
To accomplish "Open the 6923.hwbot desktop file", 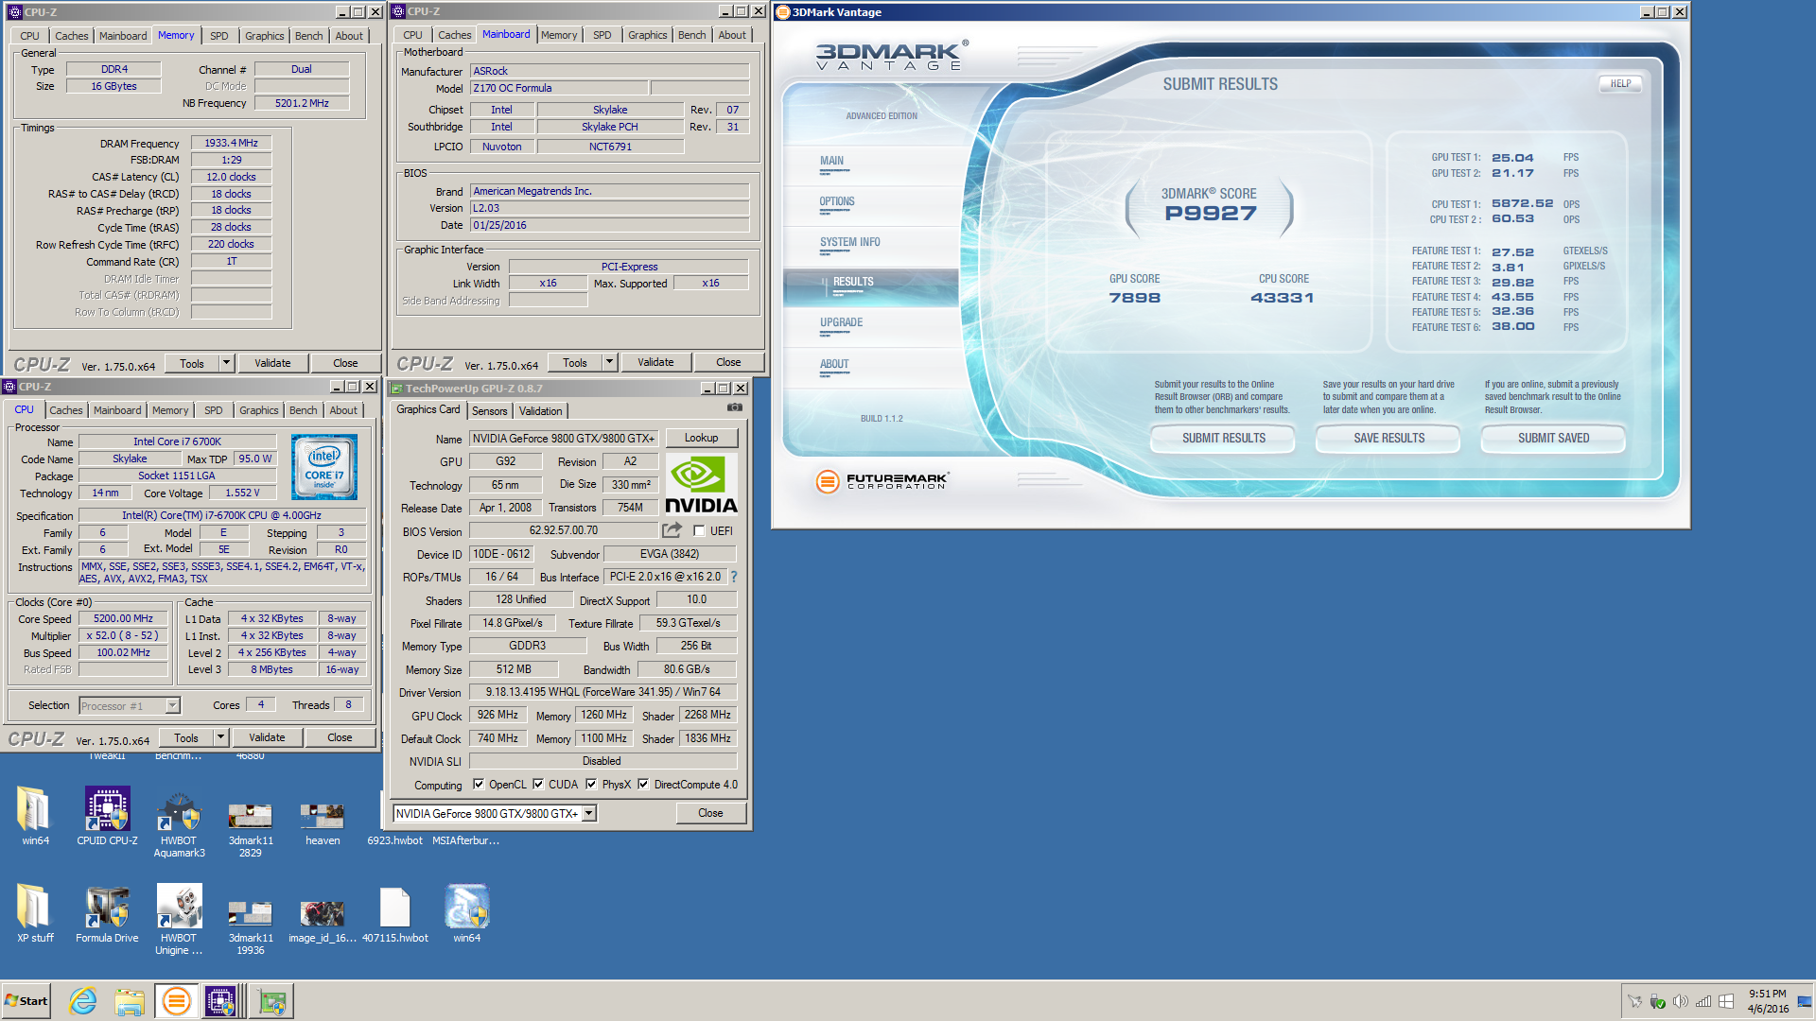I will [394, 840].
